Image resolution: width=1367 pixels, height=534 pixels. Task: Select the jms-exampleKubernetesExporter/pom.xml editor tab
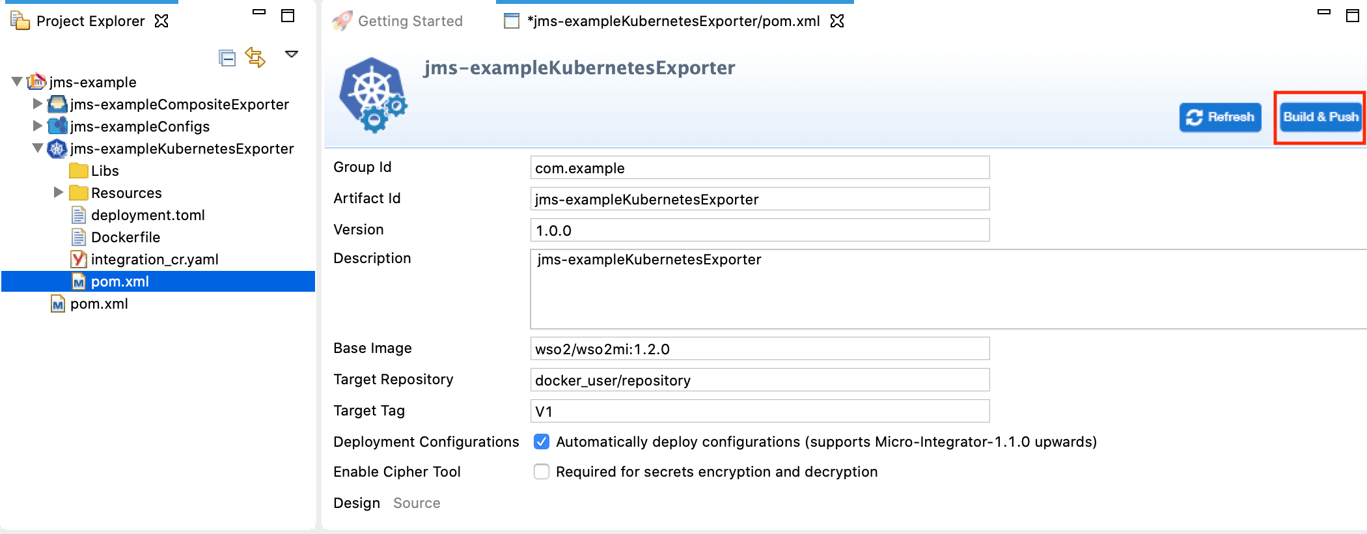pos(673,21)
